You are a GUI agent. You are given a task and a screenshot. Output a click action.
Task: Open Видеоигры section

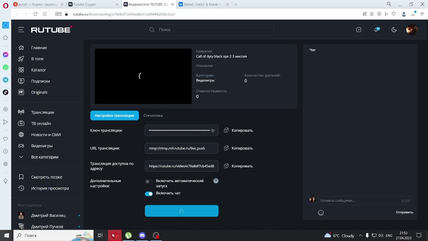pyautogui.click(x=42, y=146)
